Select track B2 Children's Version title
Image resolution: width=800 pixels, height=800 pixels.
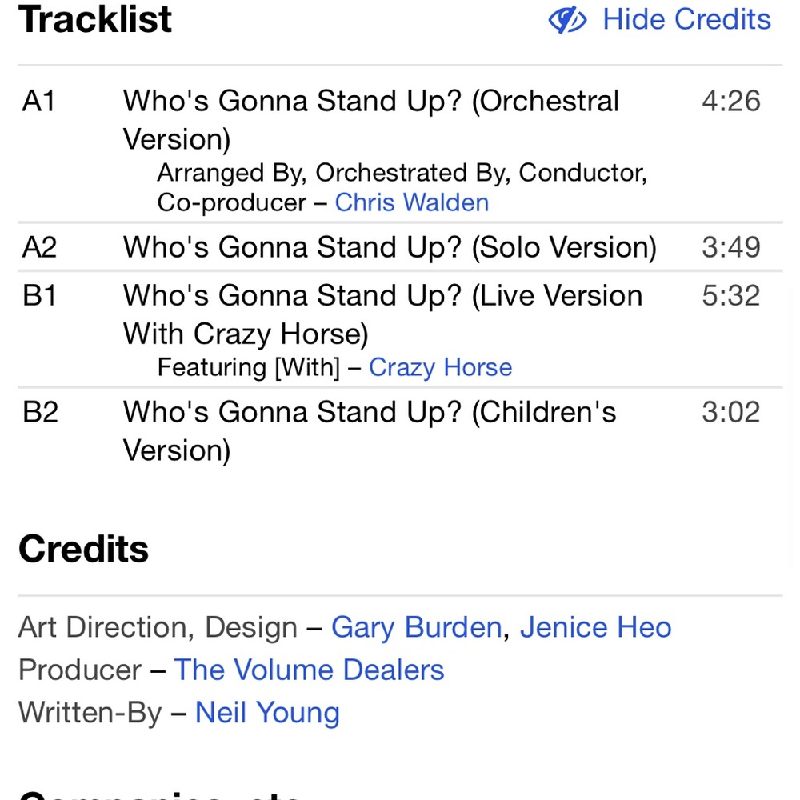(370, 431)
